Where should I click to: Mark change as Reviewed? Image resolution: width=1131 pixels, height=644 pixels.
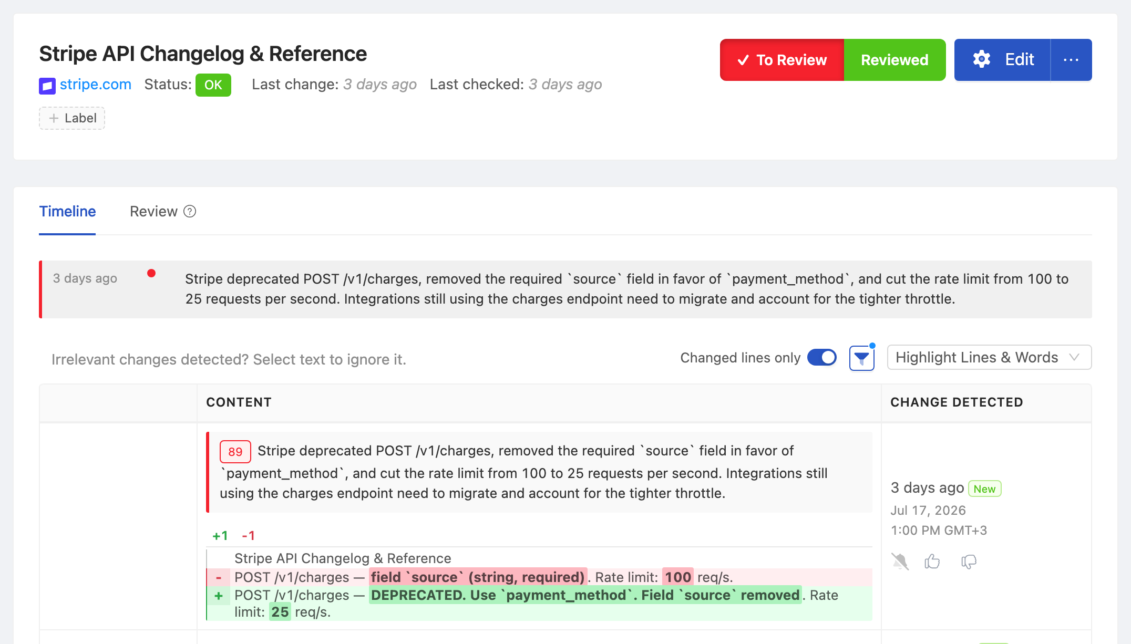(894, 60)
